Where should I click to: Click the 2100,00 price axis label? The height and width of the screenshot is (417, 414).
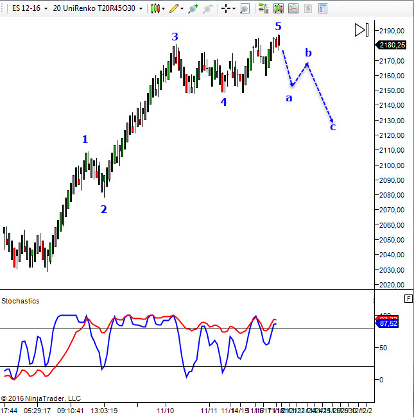pos(392,166)
